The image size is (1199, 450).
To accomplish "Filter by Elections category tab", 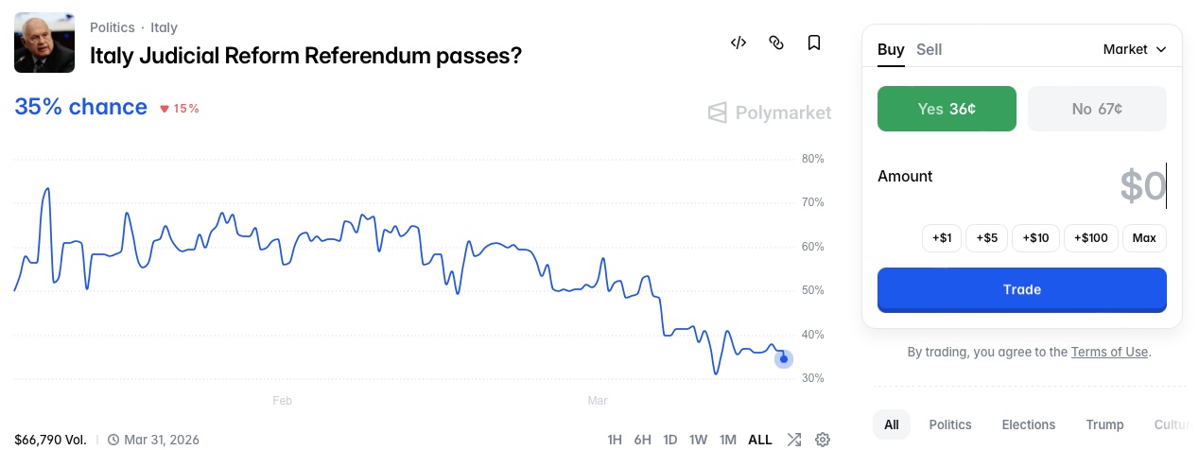I will [1029, 424].
